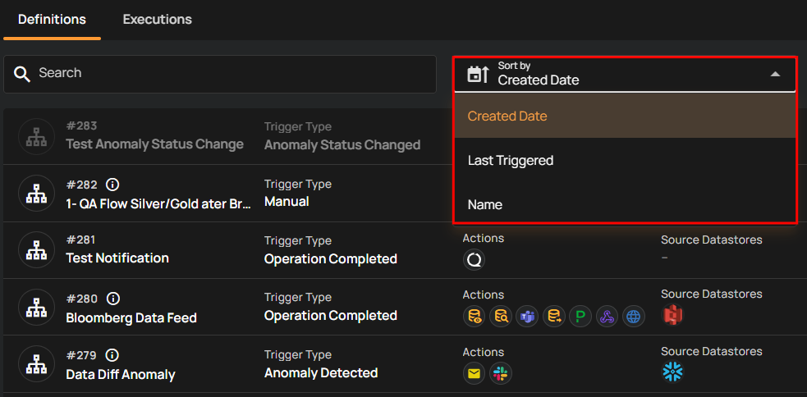Click the yellow email action icon
The image size is (807, 397).
point(474,373)
